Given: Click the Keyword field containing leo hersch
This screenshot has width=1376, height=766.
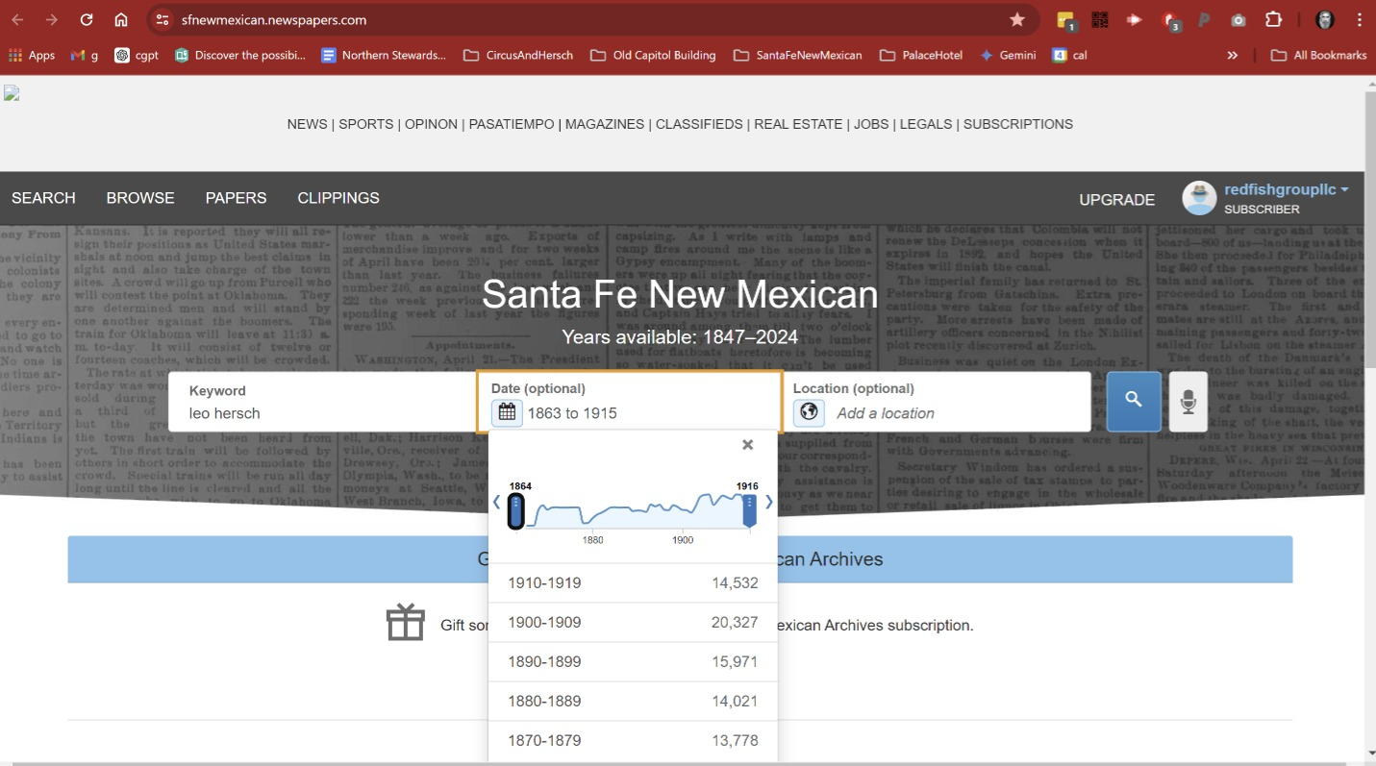Looking at the screenshot, I should click(322, 402).
